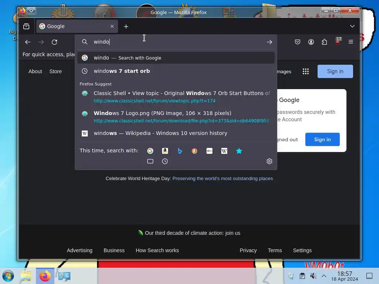Open Settings footer link
Viewport: 379px width, 284px height.
[302, 250]
